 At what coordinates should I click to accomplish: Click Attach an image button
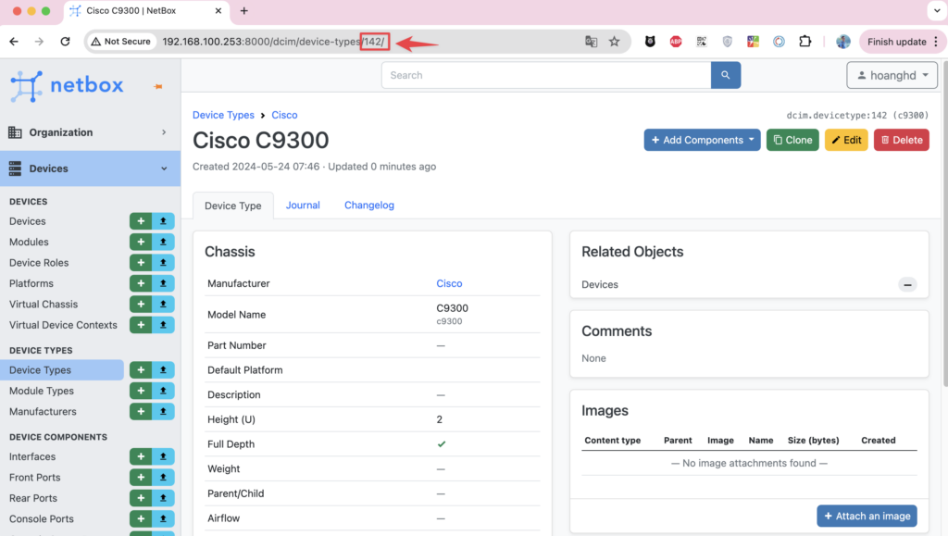coord(867,516)
